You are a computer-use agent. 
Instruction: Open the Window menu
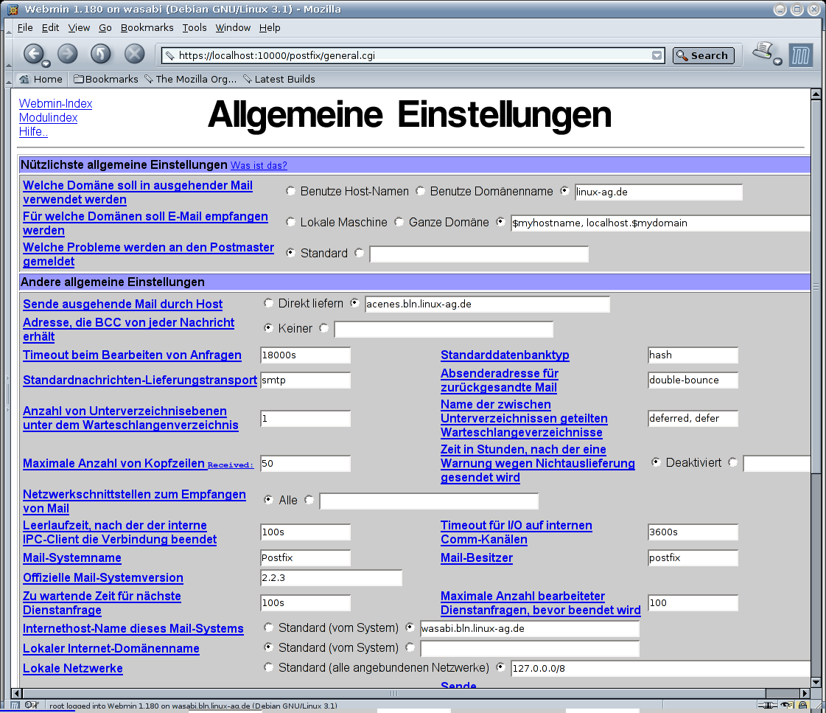(233, 28)
